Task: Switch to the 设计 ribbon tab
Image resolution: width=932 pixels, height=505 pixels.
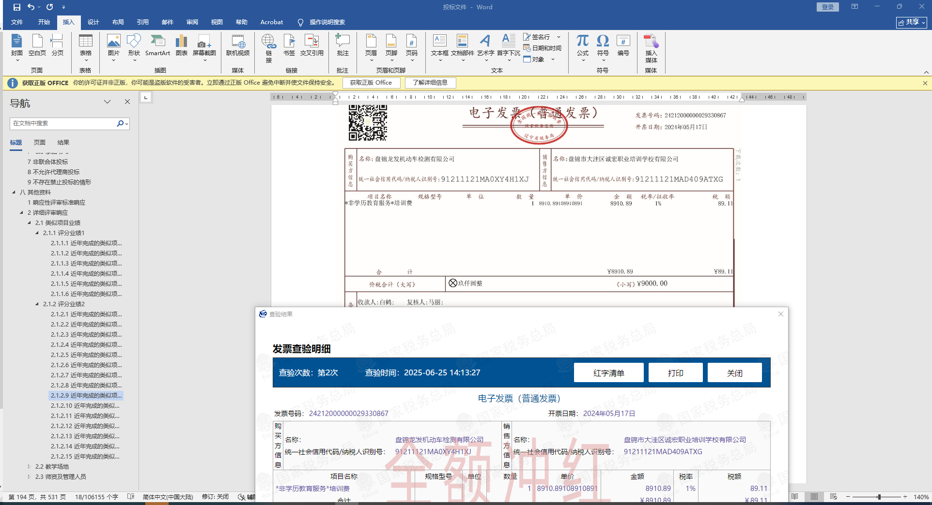Action: (93, 22)
